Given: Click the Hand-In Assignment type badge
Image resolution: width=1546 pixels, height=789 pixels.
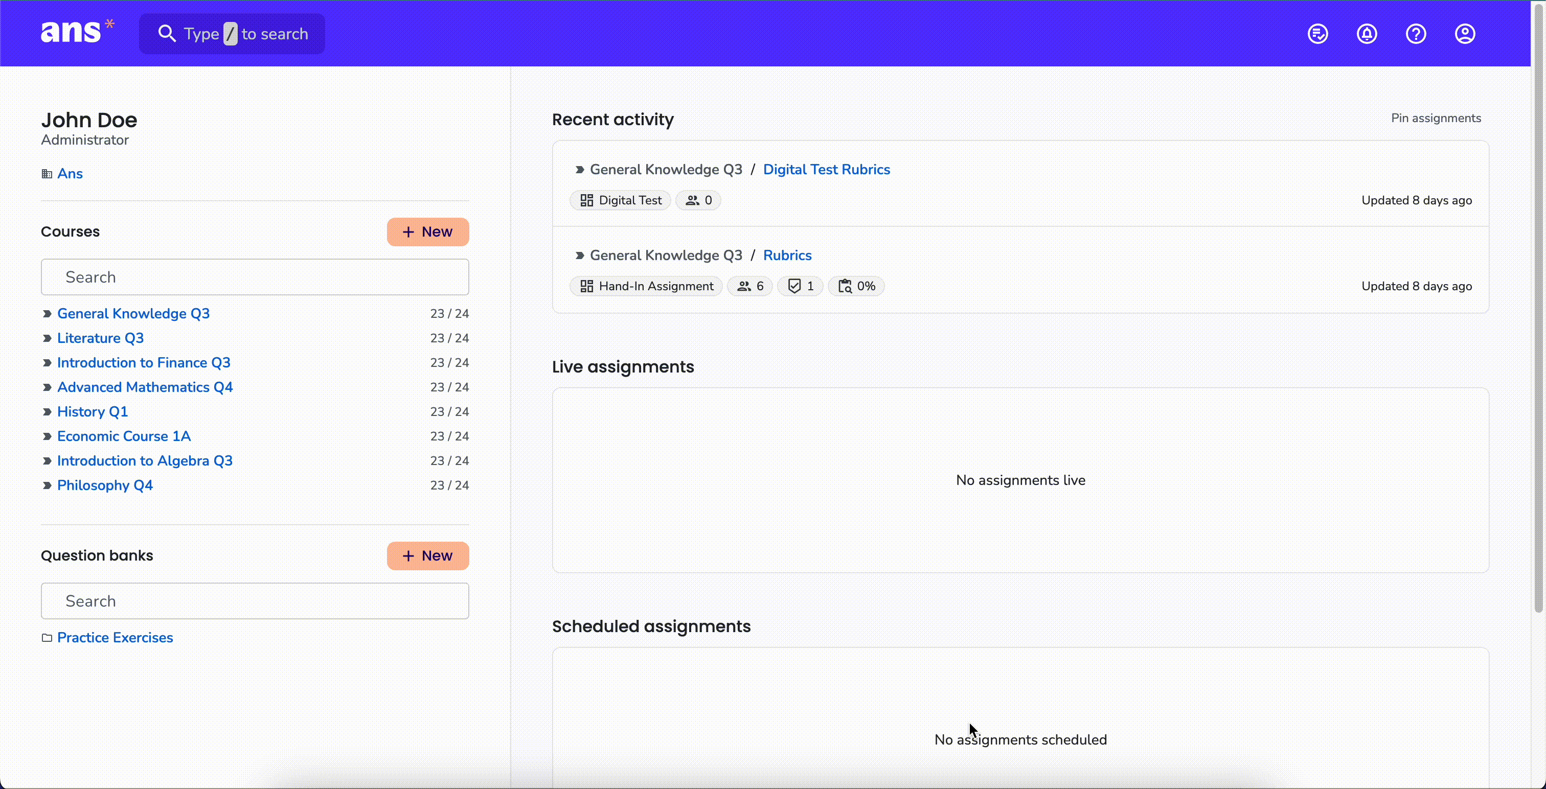Looking at the screenshot, I should tap(646, 286).
